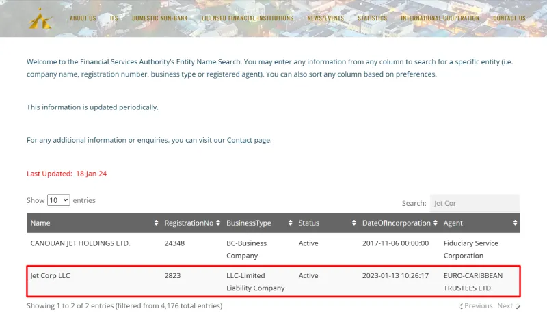Open Licensed Financial Institutions menu
Screen dimensions: 547x328
(248, 18)
